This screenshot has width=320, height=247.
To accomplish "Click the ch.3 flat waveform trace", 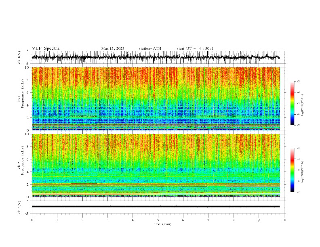I will pyautogui.click(x=156, y=207).
